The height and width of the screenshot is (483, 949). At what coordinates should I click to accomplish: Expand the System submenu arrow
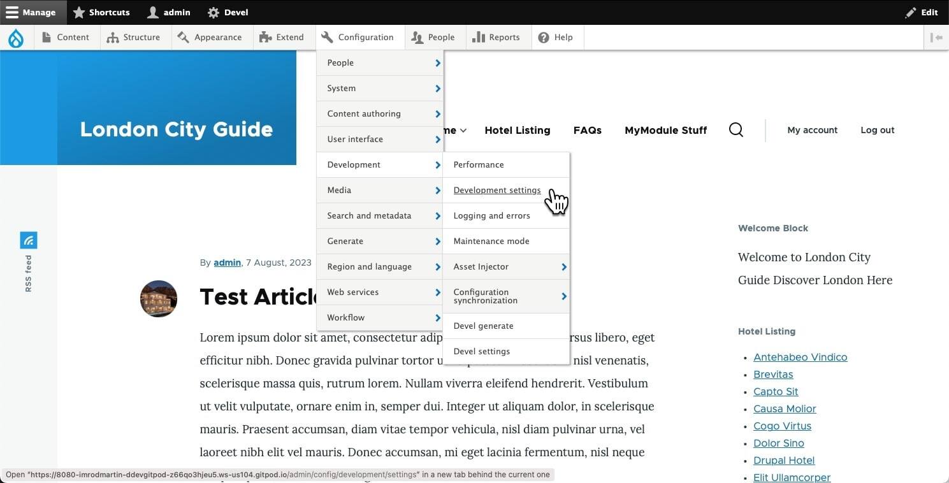pyautogui.click(x=438, y=89)
